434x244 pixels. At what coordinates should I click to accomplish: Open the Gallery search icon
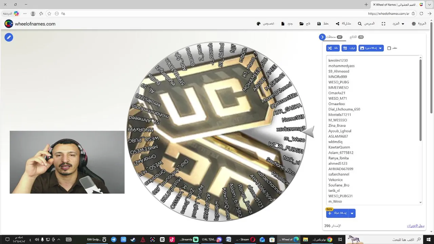(x=360, y=24)
